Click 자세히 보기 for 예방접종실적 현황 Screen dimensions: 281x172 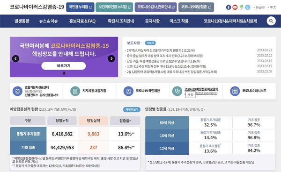click(x=132, y=109)
